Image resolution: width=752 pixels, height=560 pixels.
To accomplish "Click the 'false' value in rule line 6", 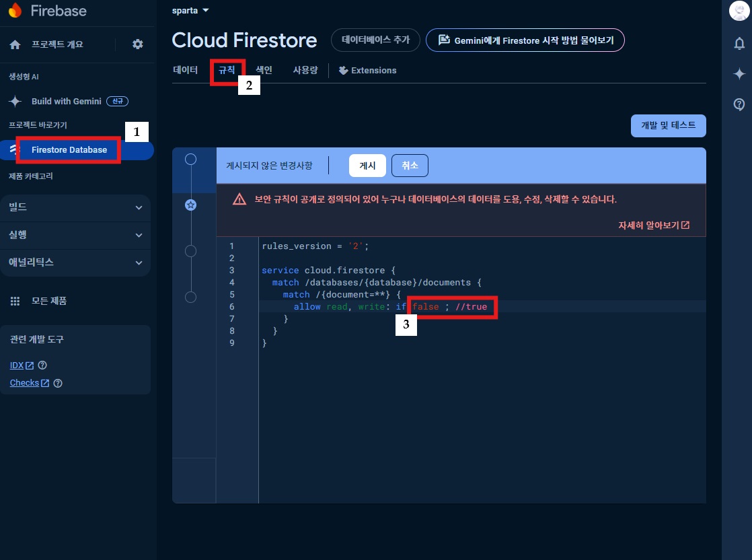I will click(425, 307).
